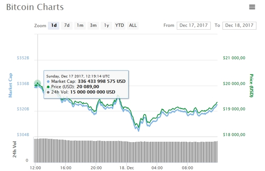Click the $352B axis label
Screen dimensions: 265x171
(x=23, y=58)
